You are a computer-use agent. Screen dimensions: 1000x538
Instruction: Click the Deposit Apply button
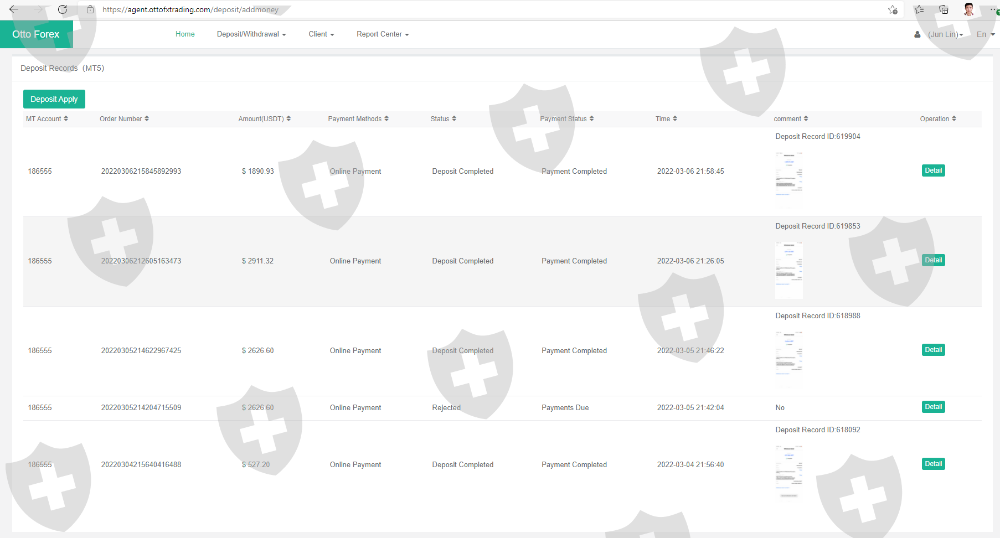[54, 99]
